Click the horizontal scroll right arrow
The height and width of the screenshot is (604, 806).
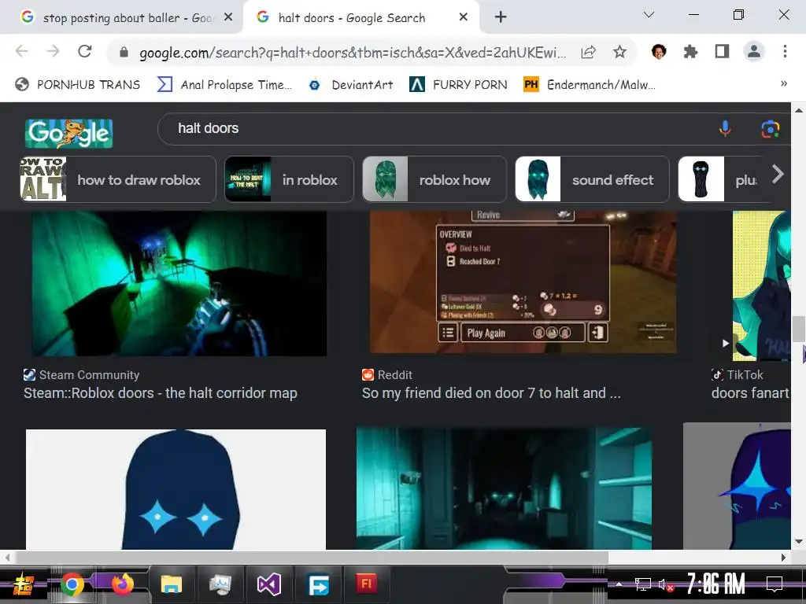(x=783, y=558)
